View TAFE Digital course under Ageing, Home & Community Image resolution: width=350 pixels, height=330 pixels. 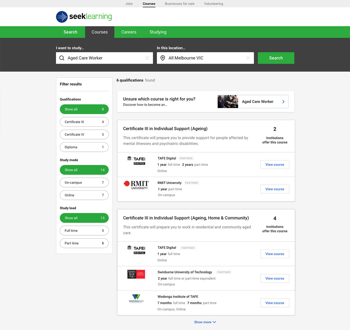point(275,254)
